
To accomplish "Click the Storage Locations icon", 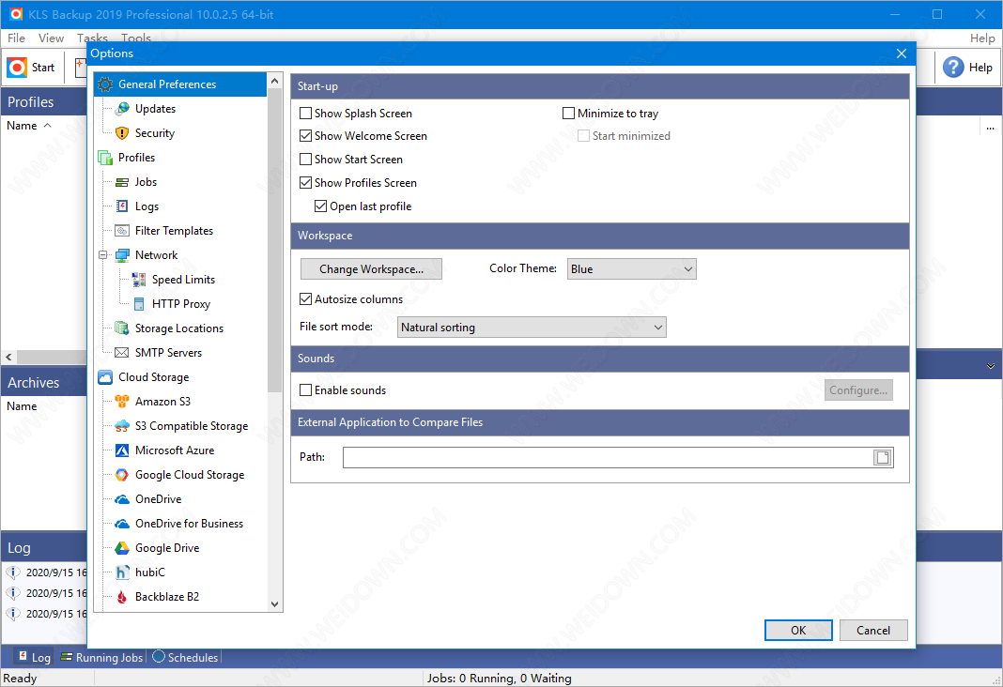I will tap(122, 328).
